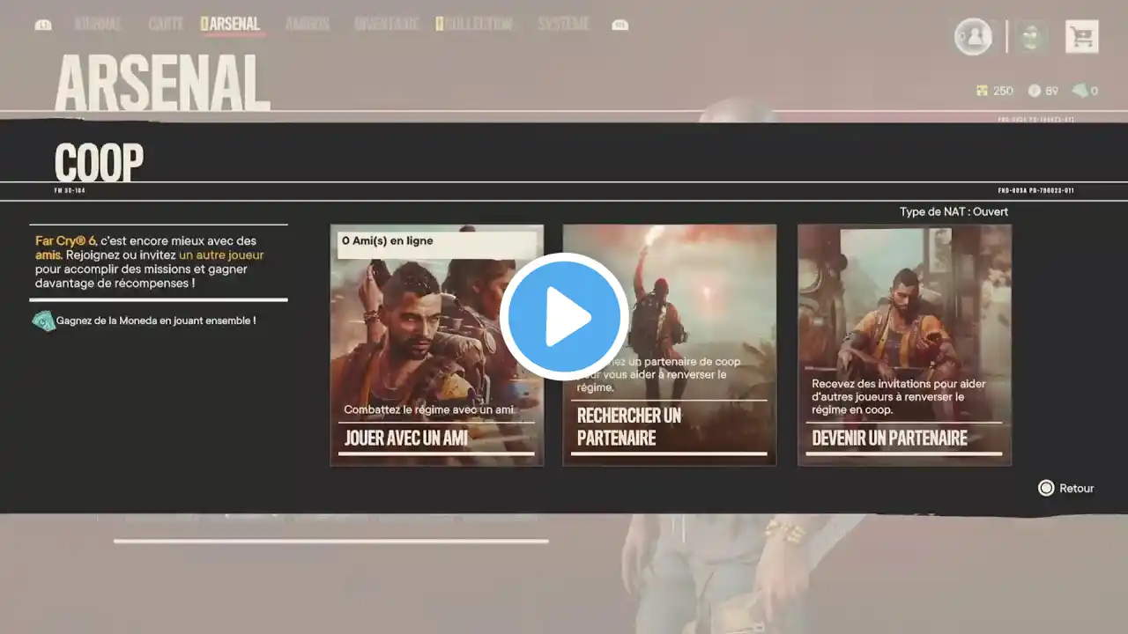Image resolution: width=1128 pixels, height=634 pixels.
Task: Open the player avatar profile icon
Action: click(1032, 37)
